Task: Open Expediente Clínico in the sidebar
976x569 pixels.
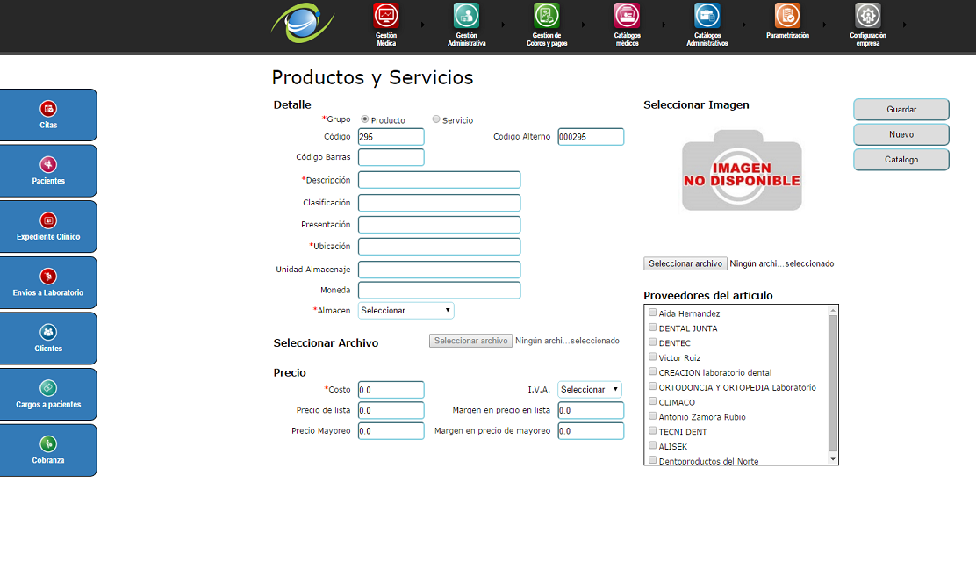Action: (x=48, y=227)
